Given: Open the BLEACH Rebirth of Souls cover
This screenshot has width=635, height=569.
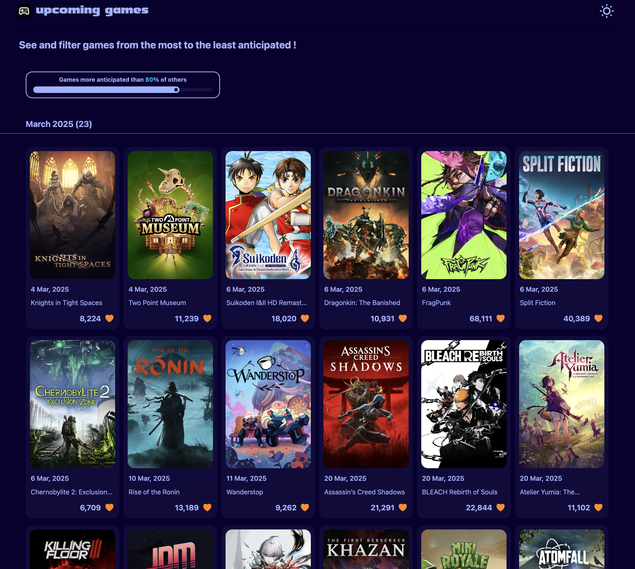Looking at the screenshot, I should click(464, 404).
